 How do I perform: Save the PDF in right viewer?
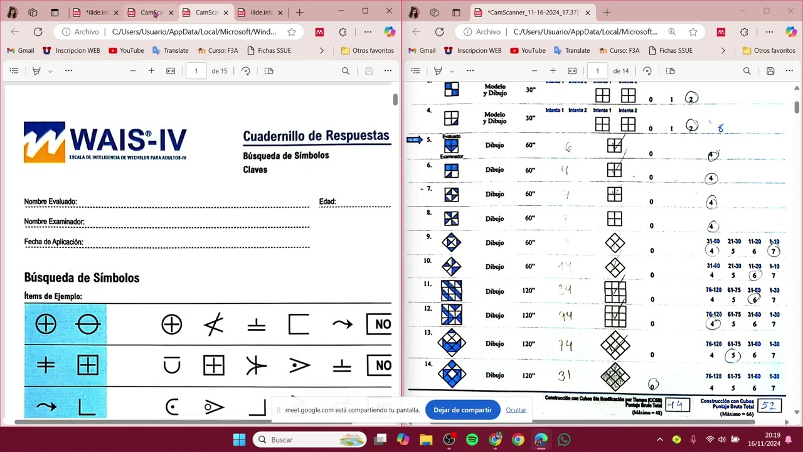770,71
